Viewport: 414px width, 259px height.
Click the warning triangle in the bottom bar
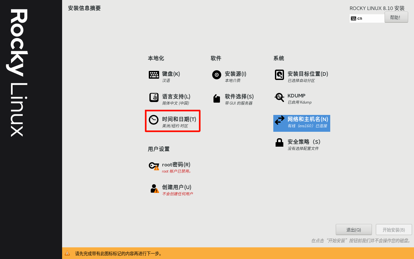(x=67, y=253)
